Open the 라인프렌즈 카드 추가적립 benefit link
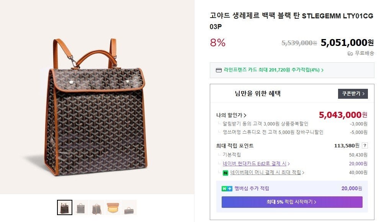Image resolution: width=384 pixels, height=222 pixels. pyautogui.click(x=273, y=70)
